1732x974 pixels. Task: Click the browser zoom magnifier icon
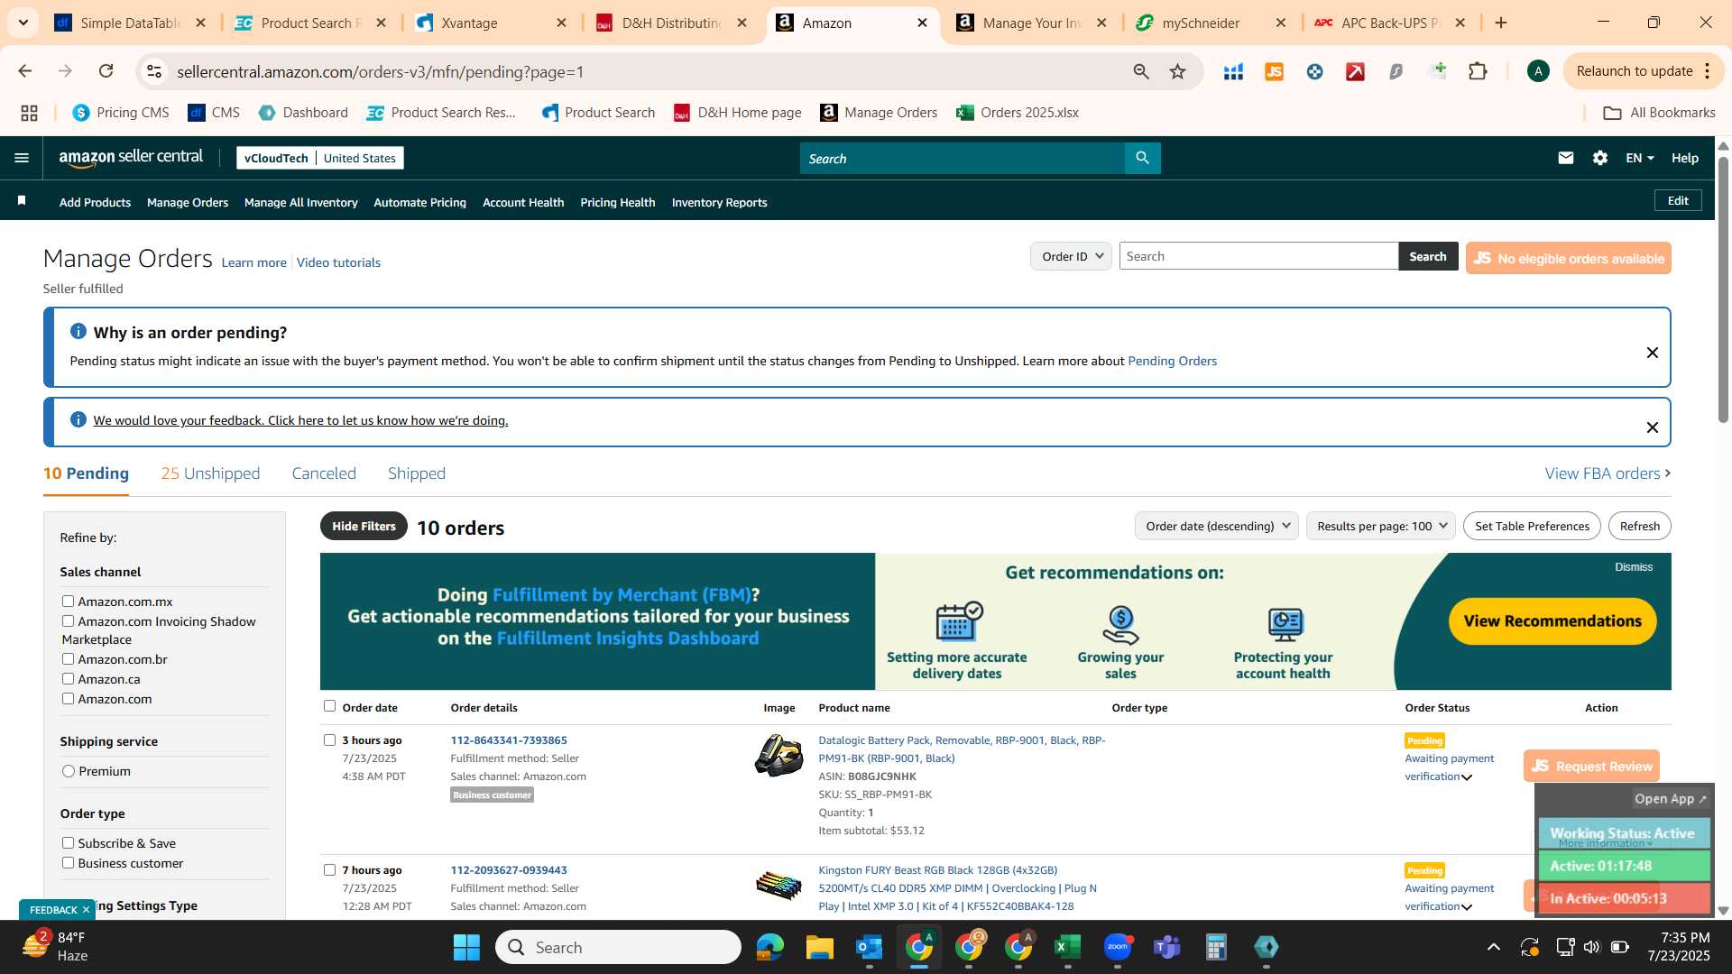click(1141, 71)
